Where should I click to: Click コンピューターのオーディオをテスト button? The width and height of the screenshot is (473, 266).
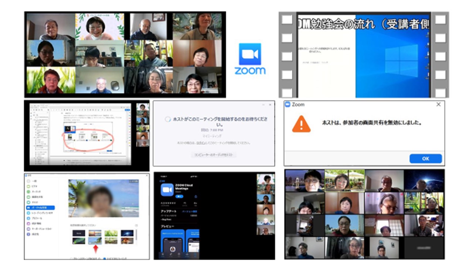(x=214, y=155)
